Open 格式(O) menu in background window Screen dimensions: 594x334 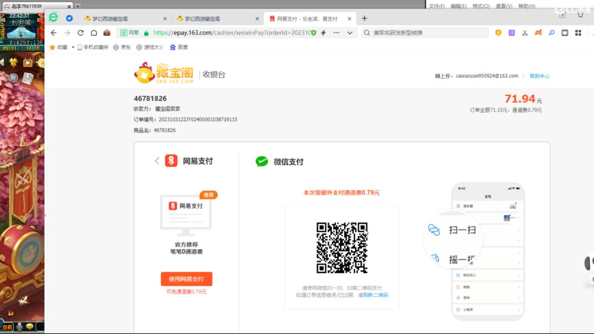(481, 6)
